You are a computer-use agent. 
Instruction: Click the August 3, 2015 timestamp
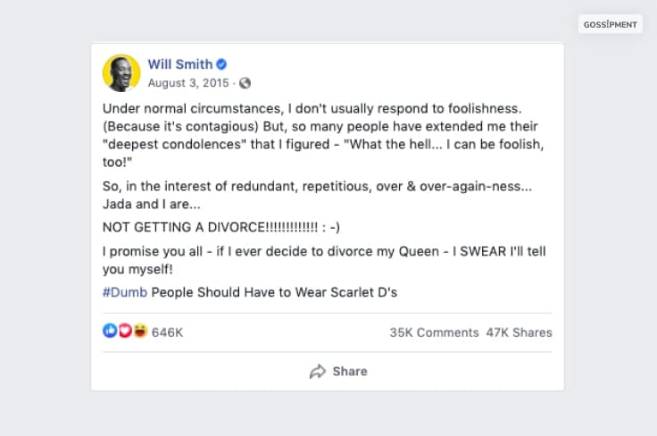pos(189,83)
